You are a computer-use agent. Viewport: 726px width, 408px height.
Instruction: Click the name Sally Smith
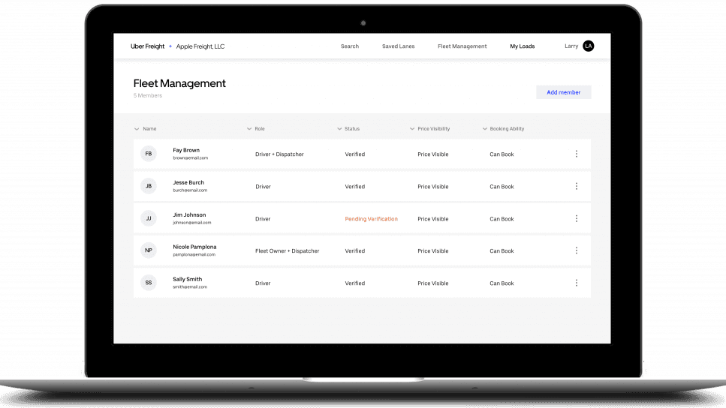pos(188,279)
